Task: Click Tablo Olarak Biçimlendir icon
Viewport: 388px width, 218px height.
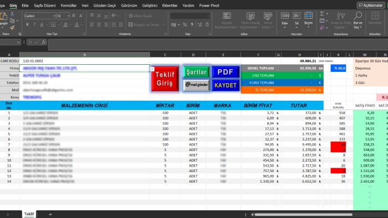Action: tap(251, 16)
